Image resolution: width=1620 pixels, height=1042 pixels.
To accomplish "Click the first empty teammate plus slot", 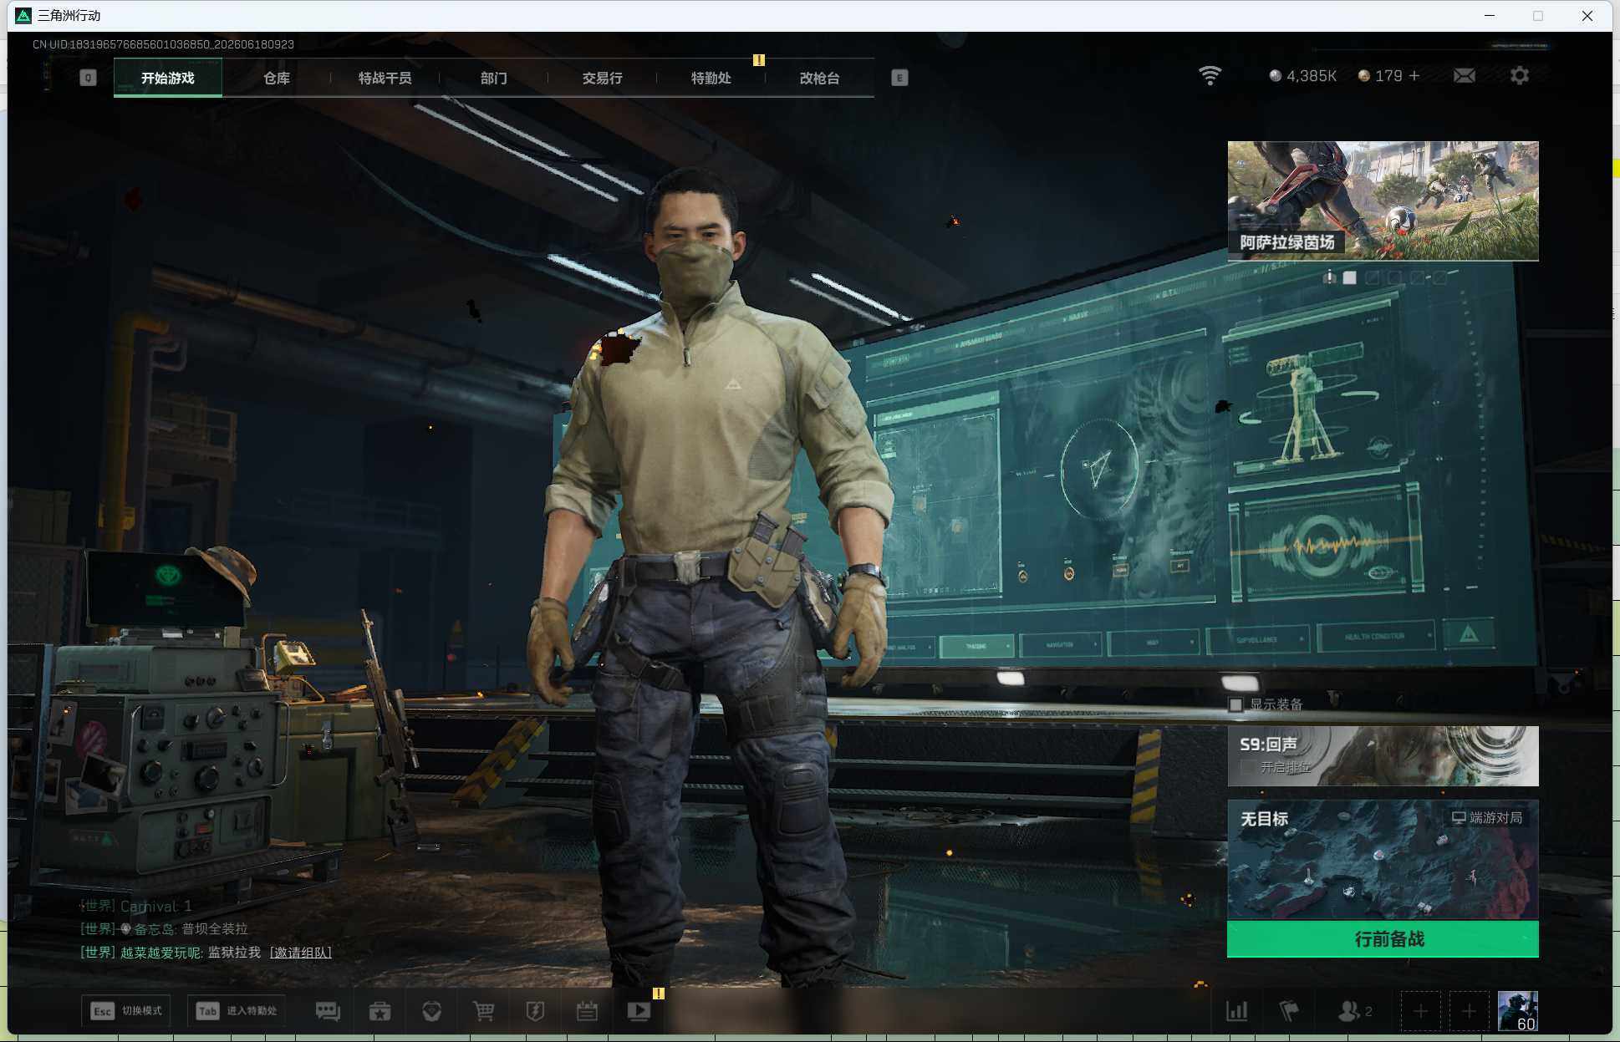I will pyautogui.click(x=1420, y=1012).
